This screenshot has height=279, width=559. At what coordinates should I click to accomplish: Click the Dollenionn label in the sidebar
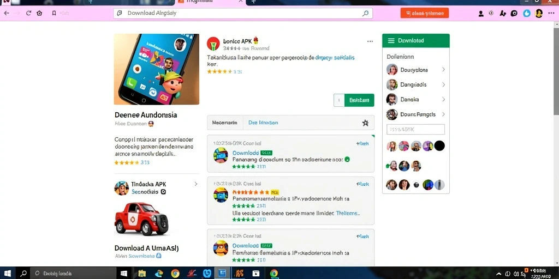(400, 57)
